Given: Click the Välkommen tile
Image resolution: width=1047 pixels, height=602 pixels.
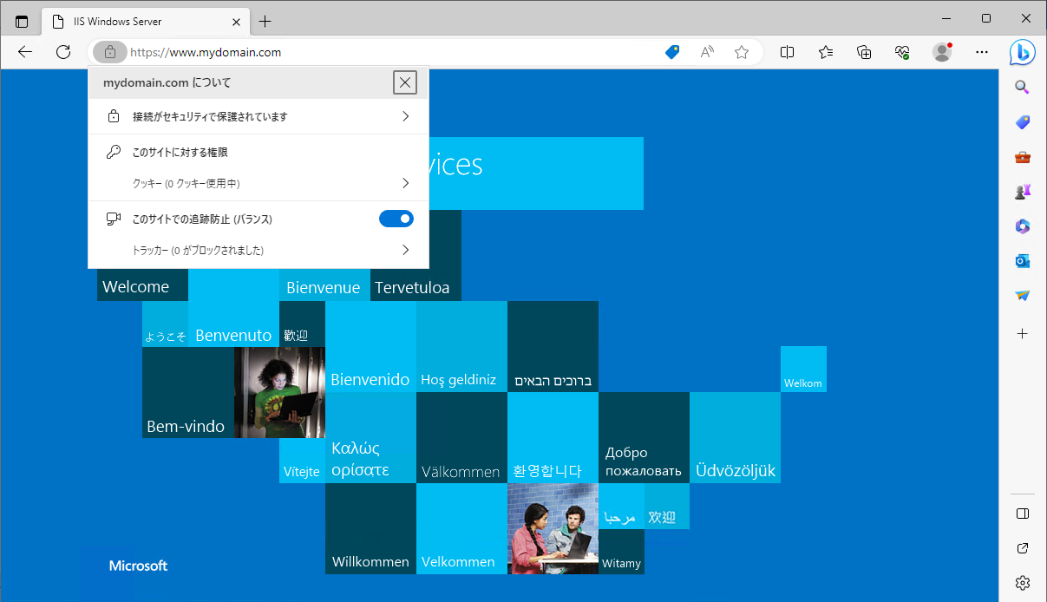Looking at the screenshot, I should point(461,438).
